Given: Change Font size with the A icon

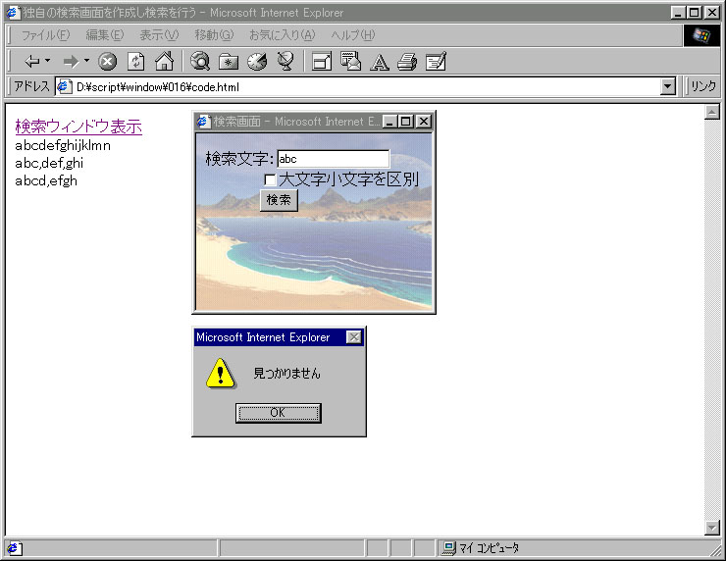Looking at the screenshot, I should point(380,62).
